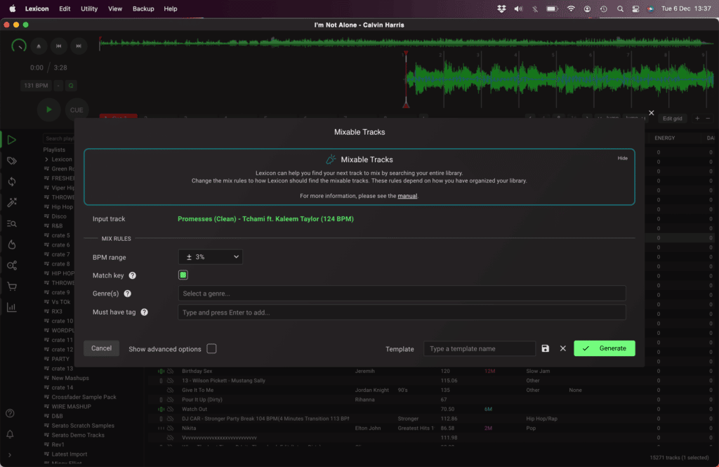Viewport: 719px width, 467px height.
Task: Open the manual link
Action: (x=407, y=196)
